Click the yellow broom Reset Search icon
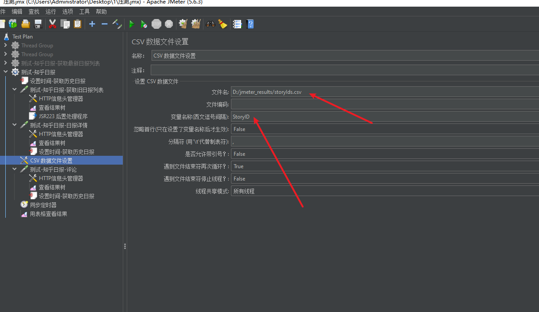 223,24
